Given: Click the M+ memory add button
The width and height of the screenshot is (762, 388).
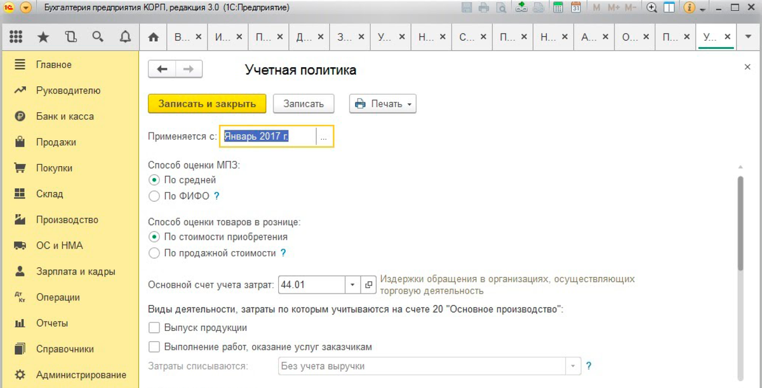Looking at the screenshot, I should (613, 8).
